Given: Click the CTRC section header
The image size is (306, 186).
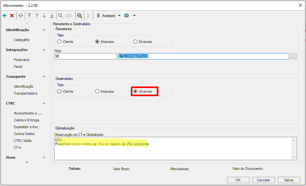Looking at the screenshot, I should [x=10, y=103].
